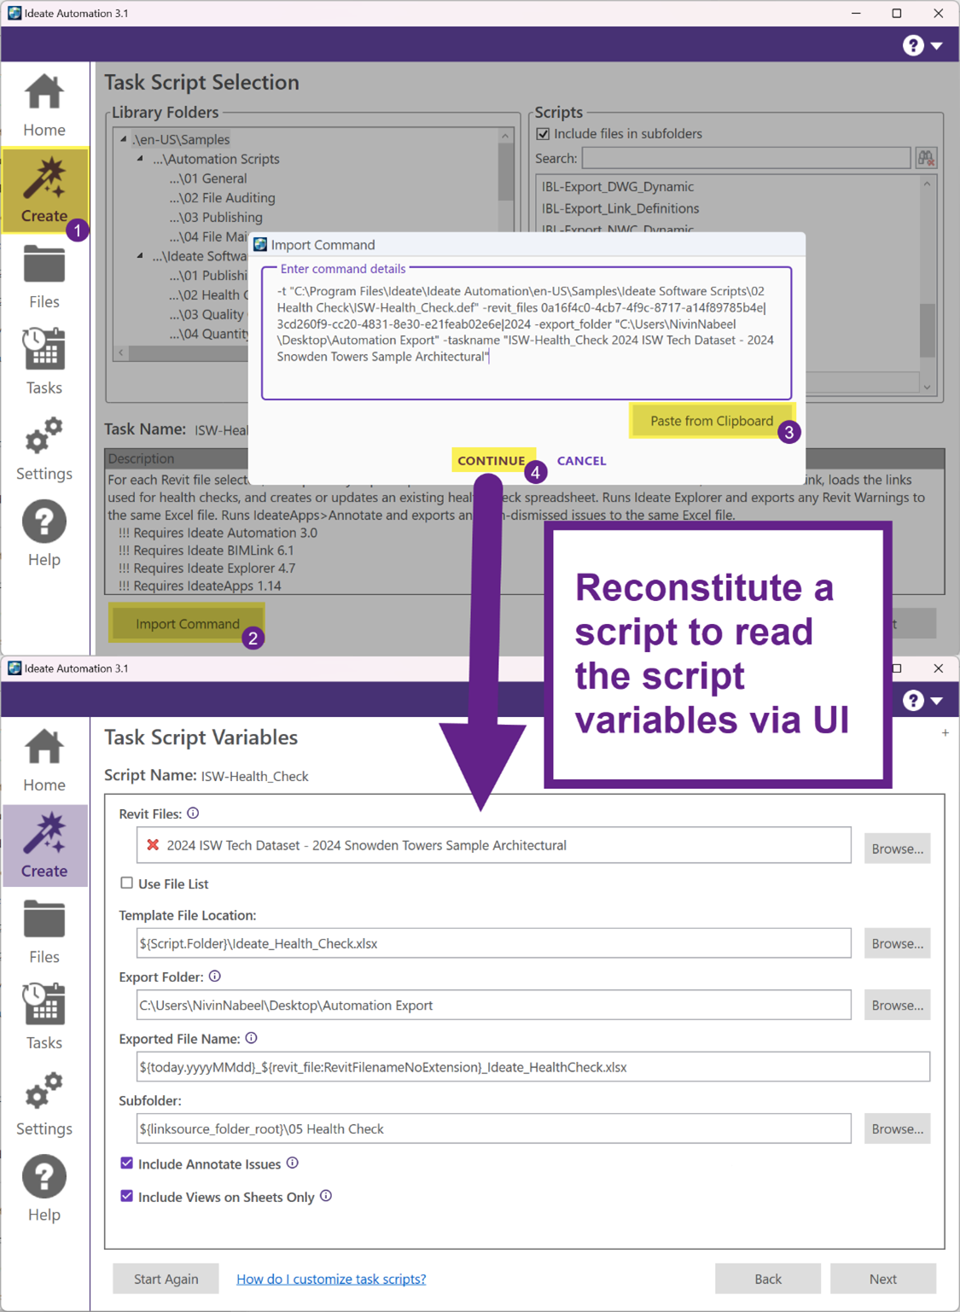Viewport: 960px width, 1312px height.
Task: Click the script search binoculars icon
Action: coord(926,158)
